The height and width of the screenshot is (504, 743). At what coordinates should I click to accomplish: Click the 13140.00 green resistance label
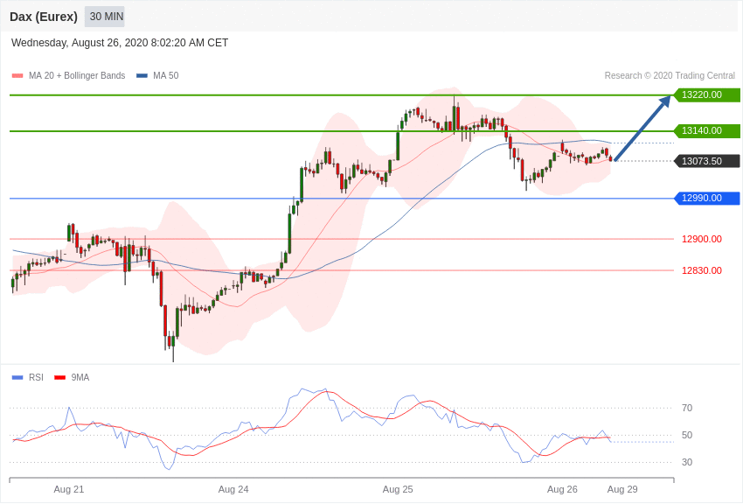tap(707, 131)
